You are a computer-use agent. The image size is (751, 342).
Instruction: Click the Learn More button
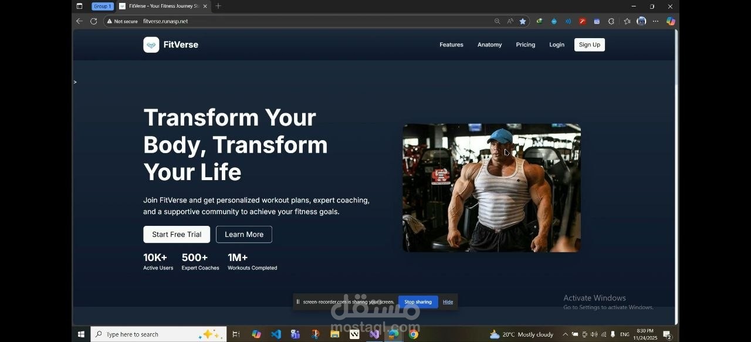[x=244, y=235]
